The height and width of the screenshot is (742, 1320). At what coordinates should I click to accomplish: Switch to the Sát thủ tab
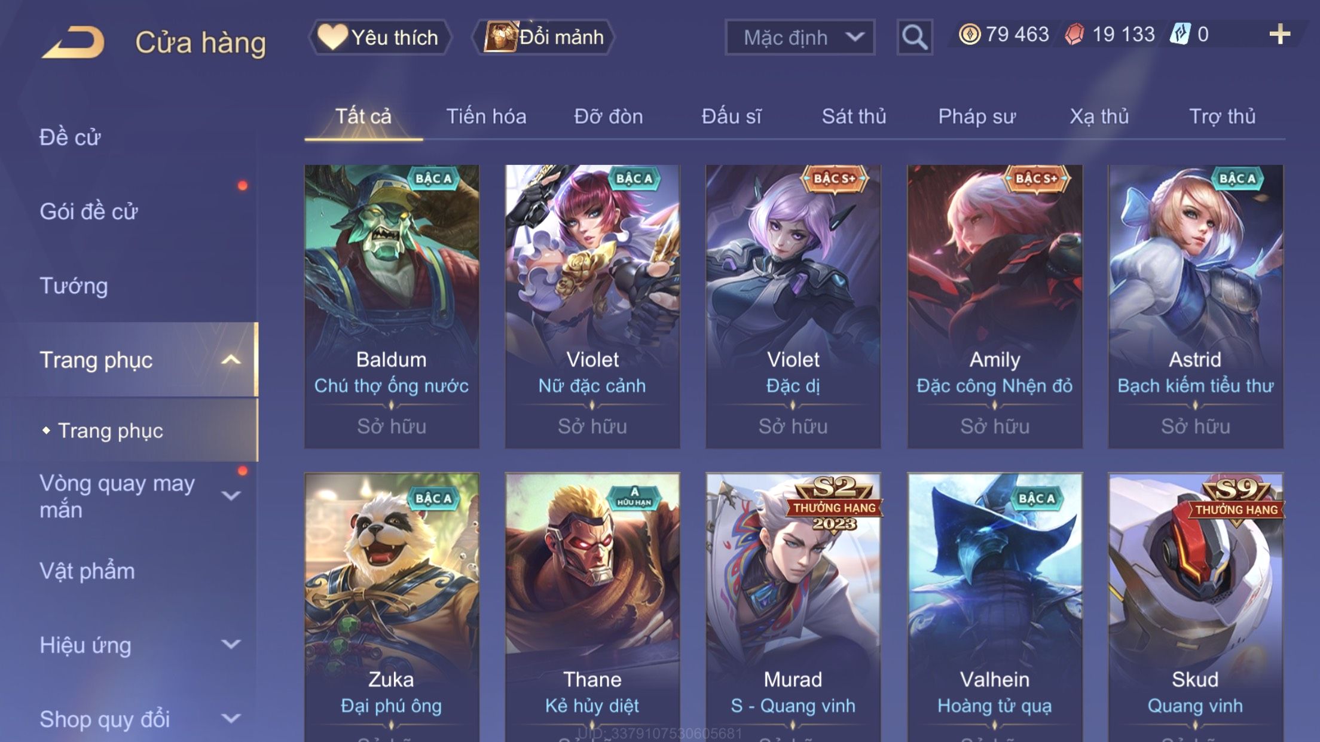point(854,116)
